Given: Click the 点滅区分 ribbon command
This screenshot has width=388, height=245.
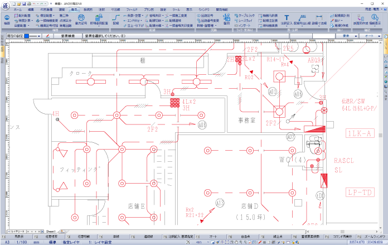Looking at the screenshot, I should 66,21.
